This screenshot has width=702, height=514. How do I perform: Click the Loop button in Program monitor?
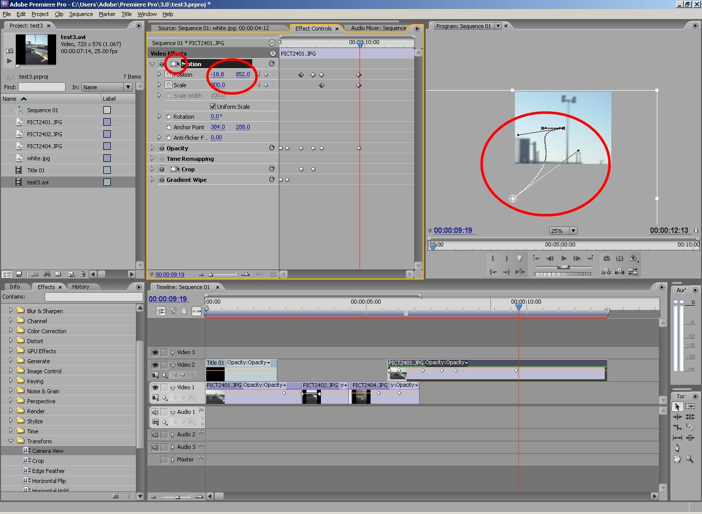606,259
